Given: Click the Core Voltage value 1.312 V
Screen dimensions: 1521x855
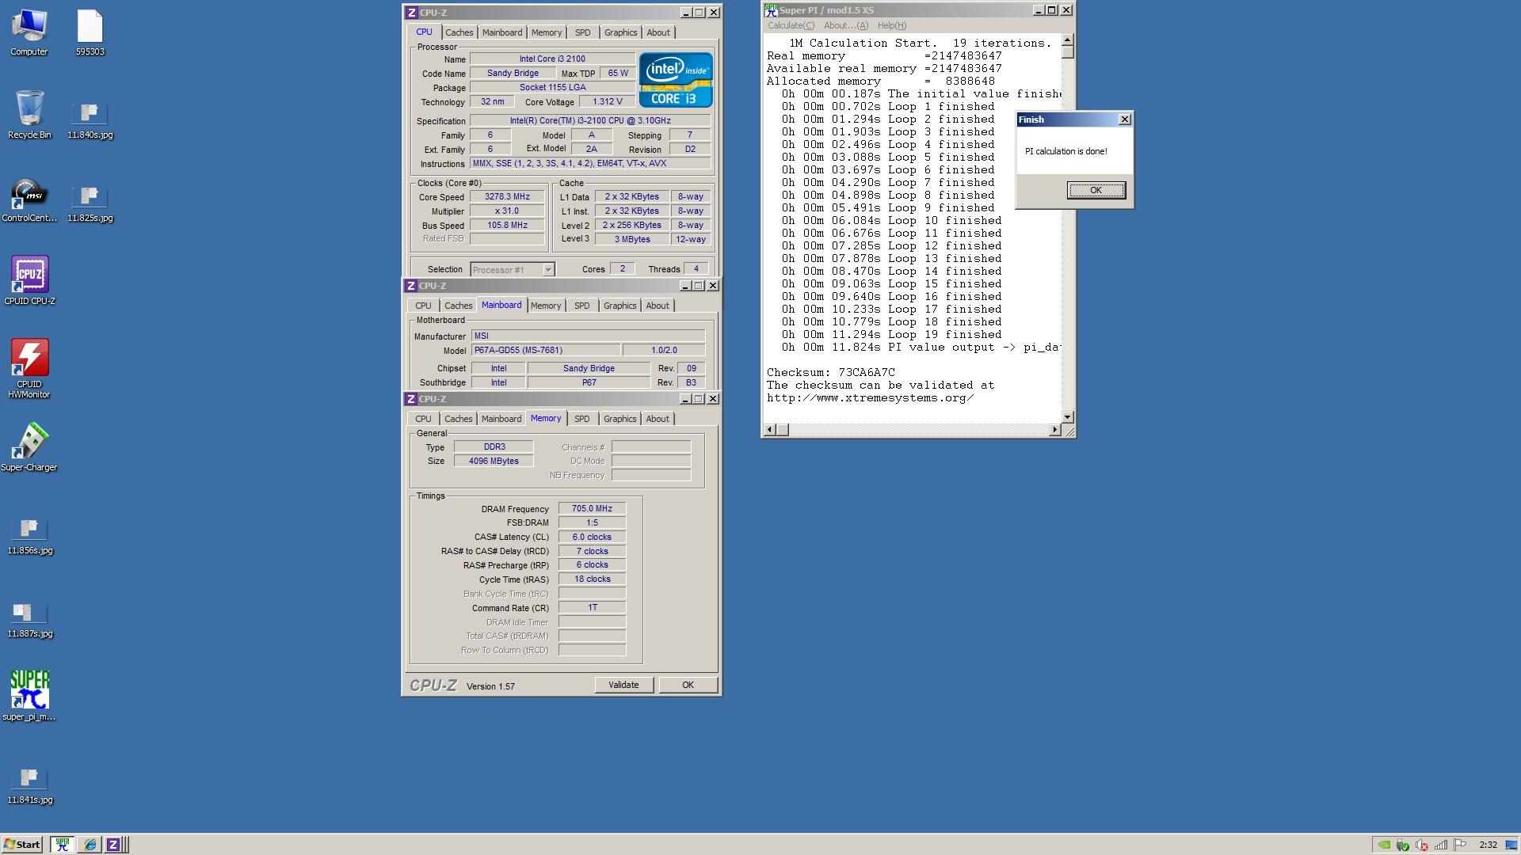Looking at the screenshot, I should (606, 102).
